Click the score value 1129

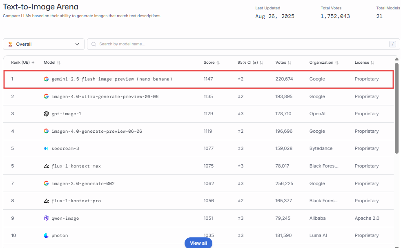(208, 114)
